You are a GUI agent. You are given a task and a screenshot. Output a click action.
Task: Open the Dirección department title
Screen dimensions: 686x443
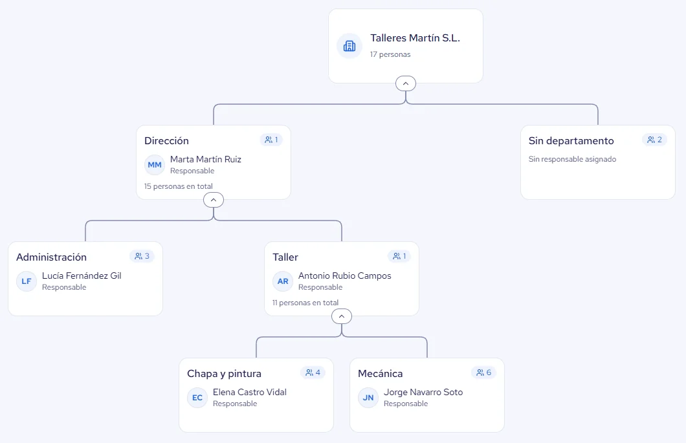(x=167, y=141)
